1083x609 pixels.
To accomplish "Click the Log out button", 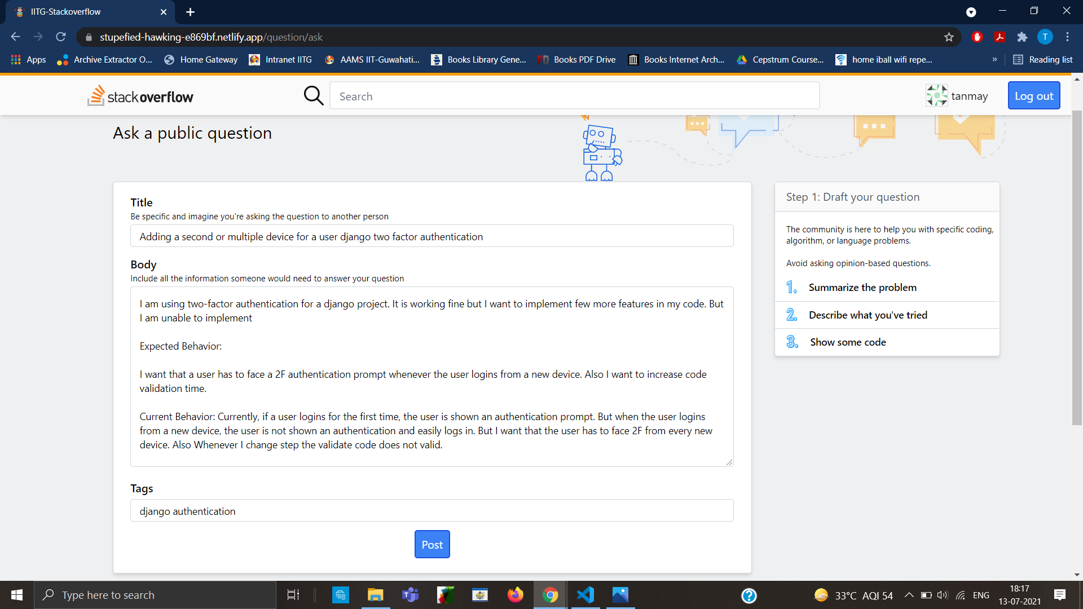I will pos(1033,96).
